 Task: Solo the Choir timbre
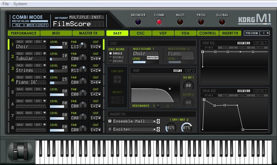click(x=20, y=42)
